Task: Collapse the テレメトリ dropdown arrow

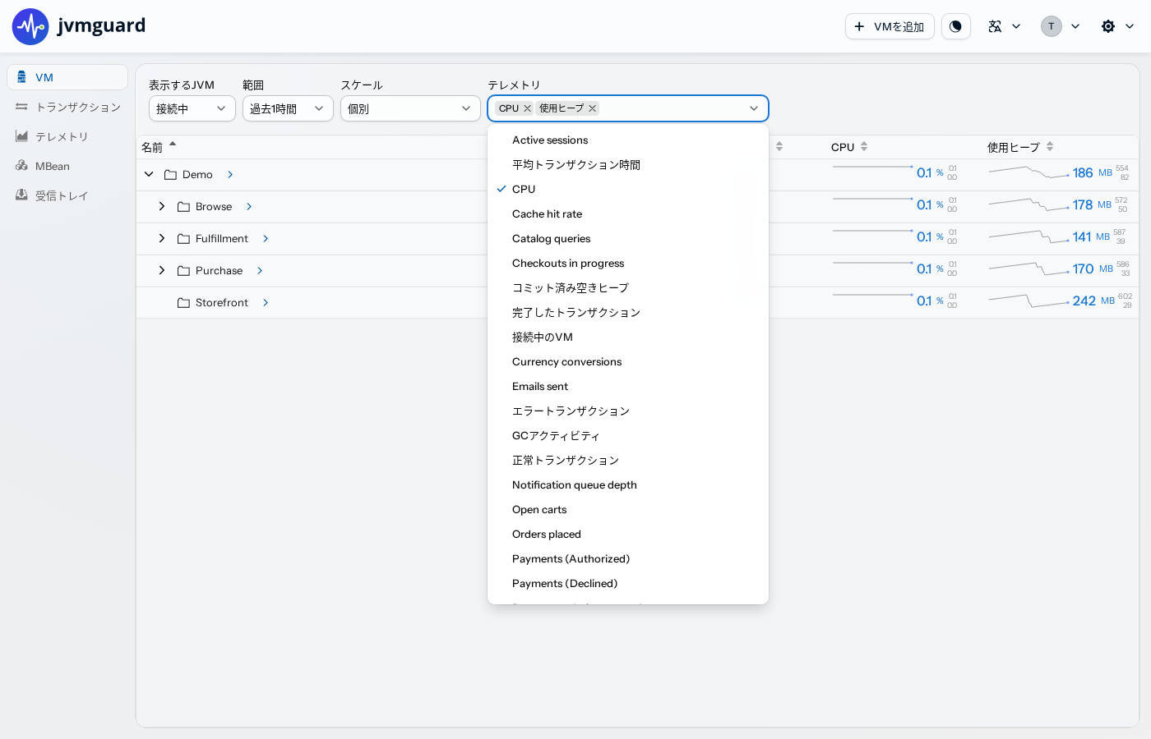Action: point(754,108)
